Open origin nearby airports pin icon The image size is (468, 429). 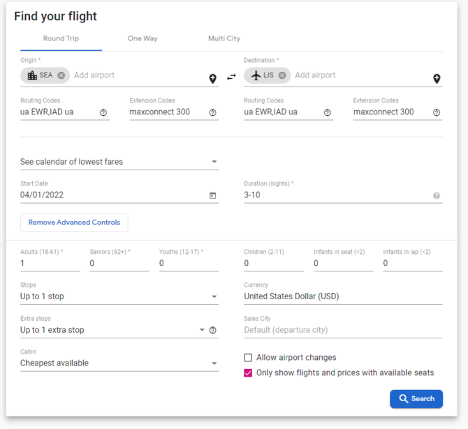click(212, 79)
